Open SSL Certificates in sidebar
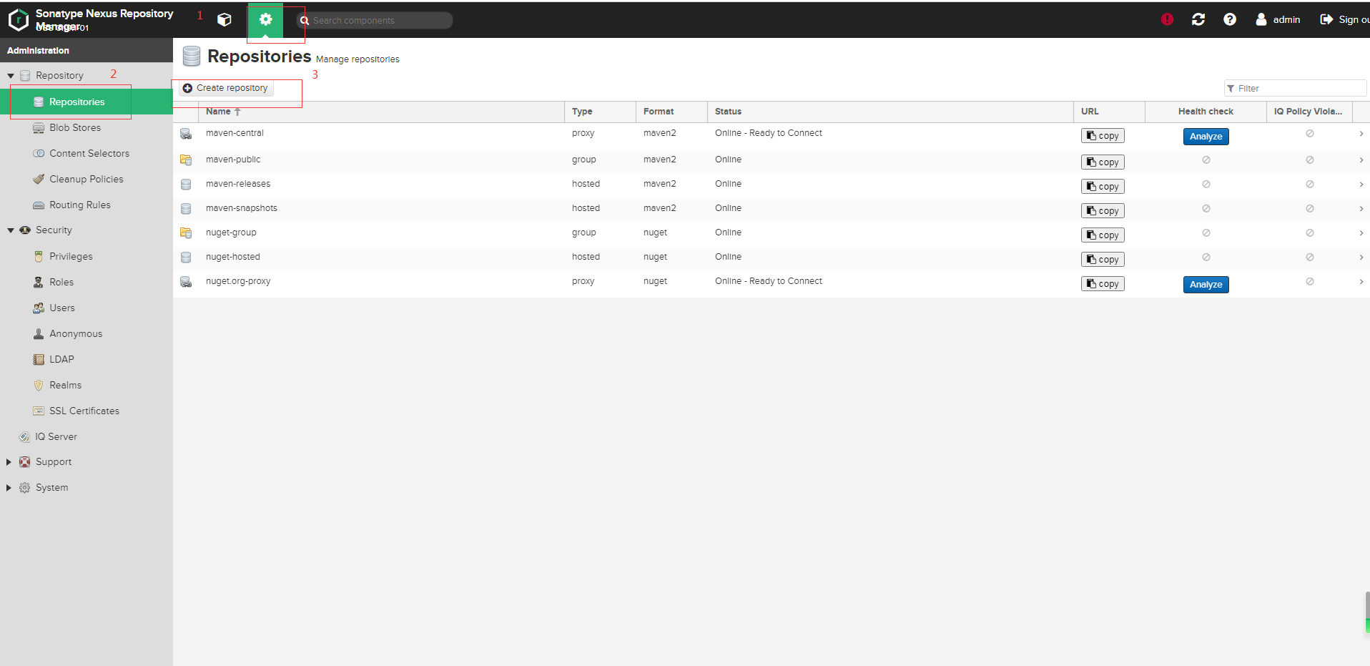Image resolution: width=1370 pixels, height=666 pixels. click(84, 411)
